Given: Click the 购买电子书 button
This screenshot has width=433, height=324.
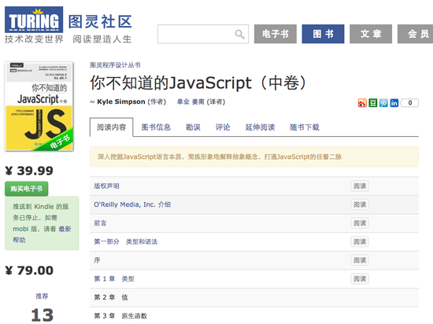Looking at the screenshot, I should [x=27, y=189].
